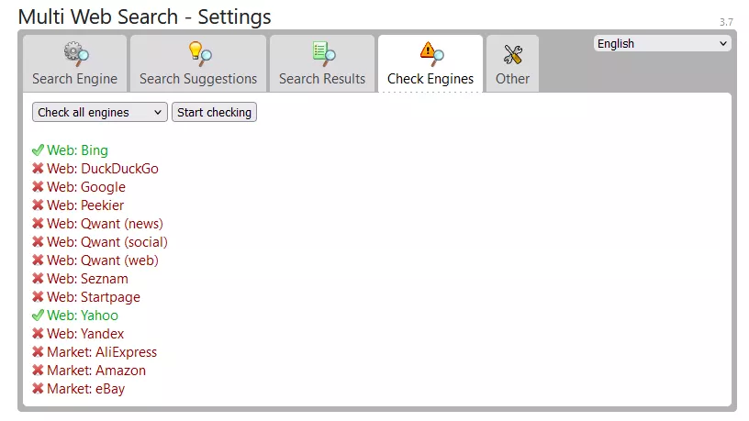Go to the Other tab
The image size is (749, 421).
(512, 78)
